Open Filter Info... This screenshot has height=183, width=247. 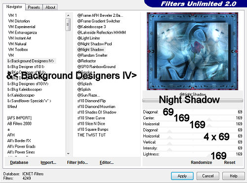78,162
